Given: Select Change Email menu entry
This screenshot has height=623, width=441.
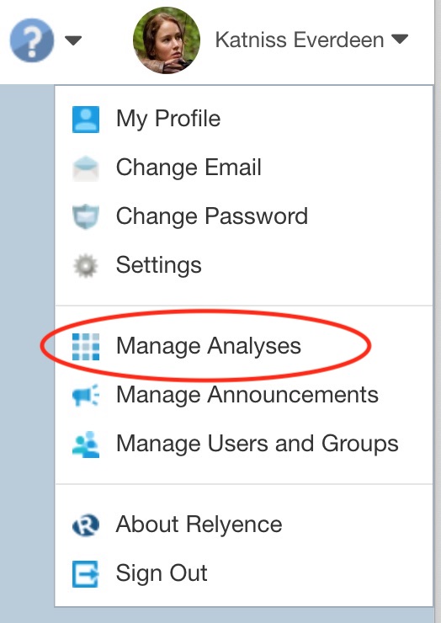Looking at the screenshot, I should pos(243,168).
